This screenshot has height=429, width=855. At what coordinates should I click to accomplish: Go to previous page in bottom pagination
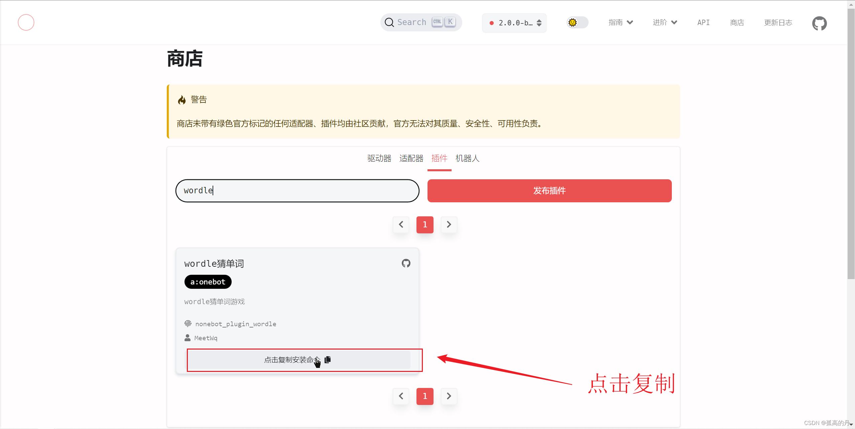(401, 396)
